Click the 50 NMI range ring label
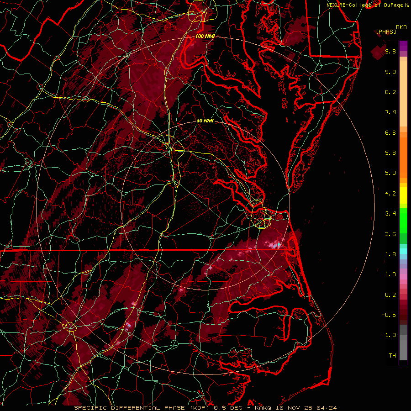Viewport: 411px width, 411px height. click(x=205, y=121)
